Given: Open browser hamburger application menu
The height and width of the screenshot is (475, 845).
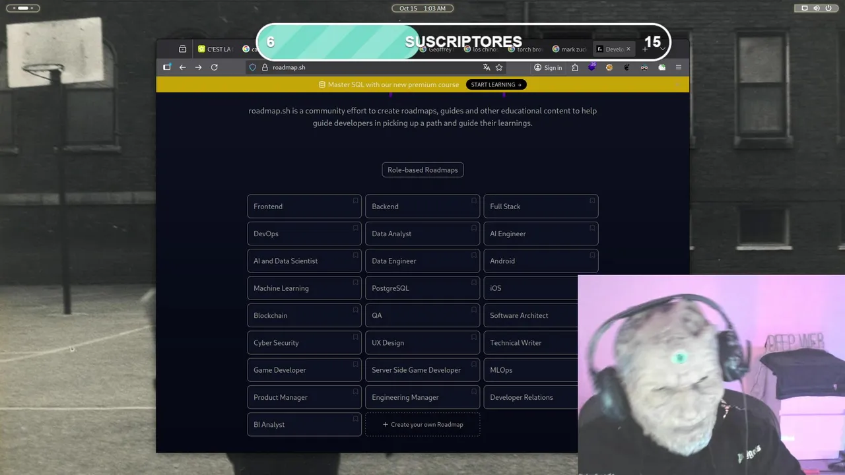Looking at the screenshot, I should (x=678, y=67).
